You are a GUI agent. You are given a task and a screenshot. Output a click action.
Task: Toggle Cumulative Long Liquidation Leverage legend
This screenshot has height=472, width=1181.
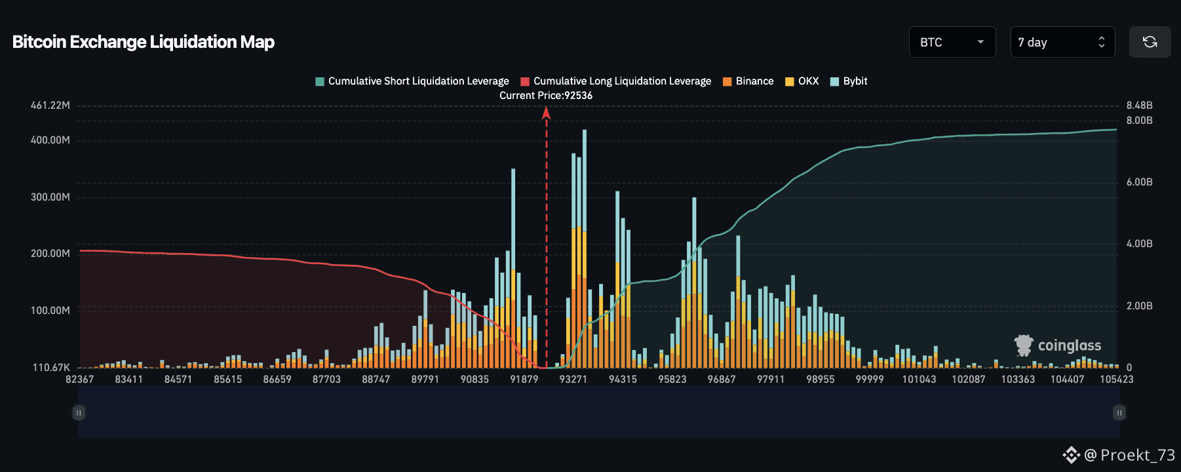pyautogui.click(x=616, y=81)
